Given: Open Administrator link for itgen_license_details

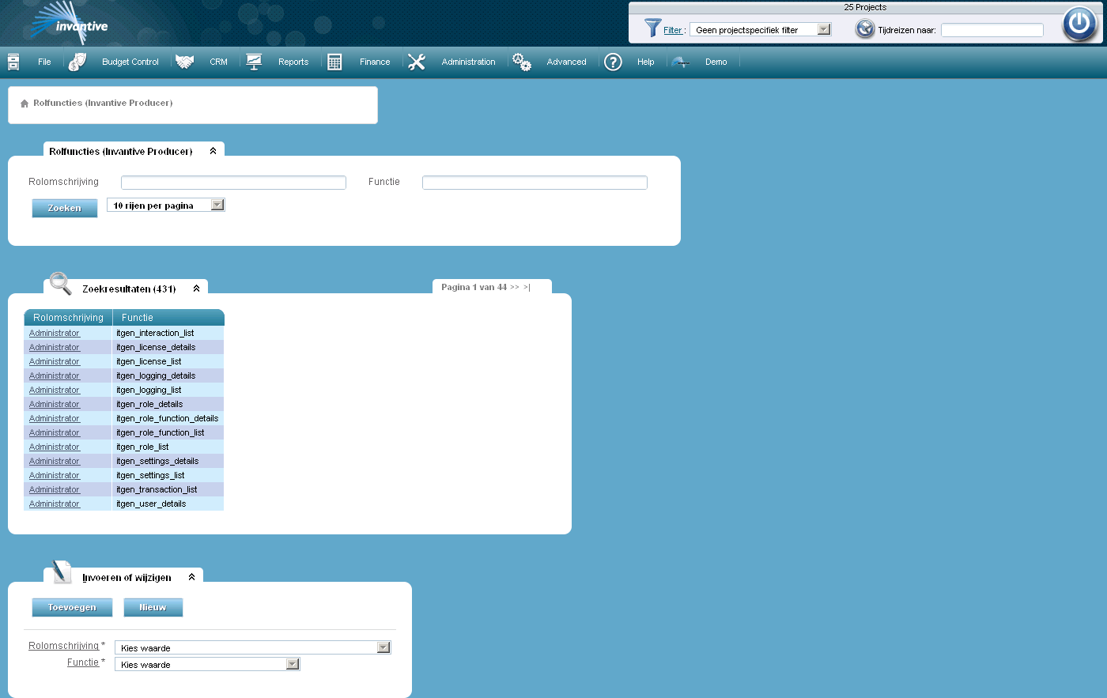Looking at the screenshot, I should (55, 347).
